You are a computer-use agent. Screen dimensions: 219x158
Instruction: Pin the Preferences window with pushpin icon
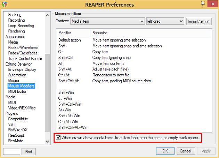(x=203, y=4)
